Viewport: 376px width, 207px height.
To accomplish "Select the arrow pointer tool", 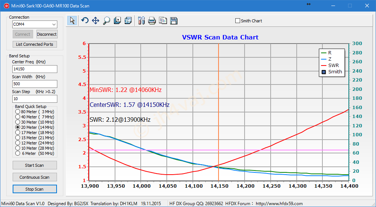I will [x=72, y=20].
